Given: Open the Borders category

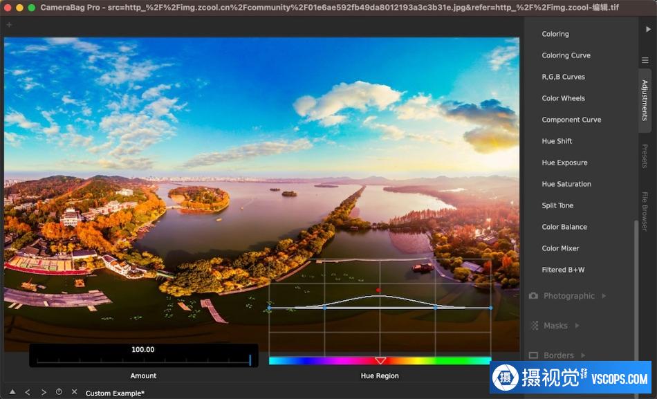Looking at the screenshot, I should (559, 355).
